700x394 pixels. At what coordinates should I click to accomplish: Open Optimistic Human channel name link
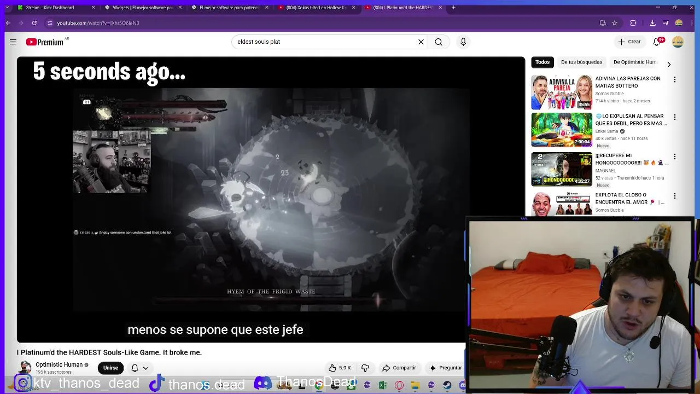tap(59, 364)
